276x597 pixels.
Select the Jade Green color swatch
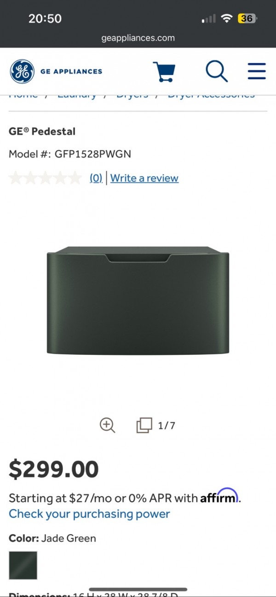[23, 565]
